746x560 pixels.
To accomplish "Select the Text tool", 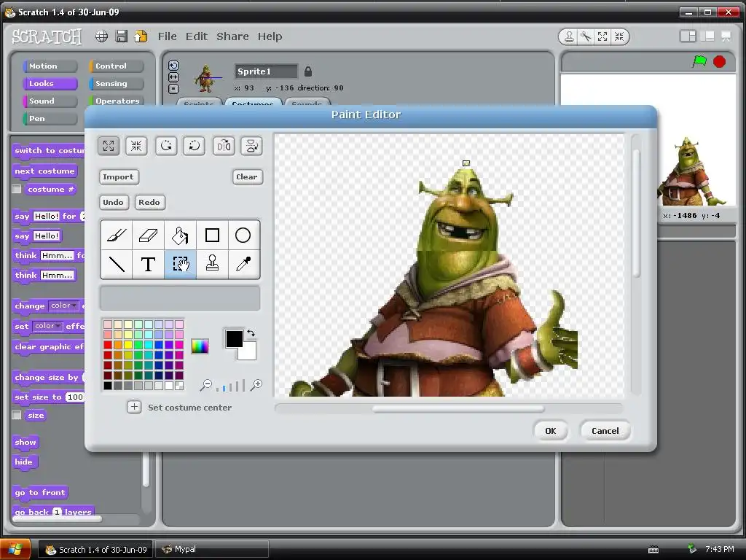I will point(148,264).
